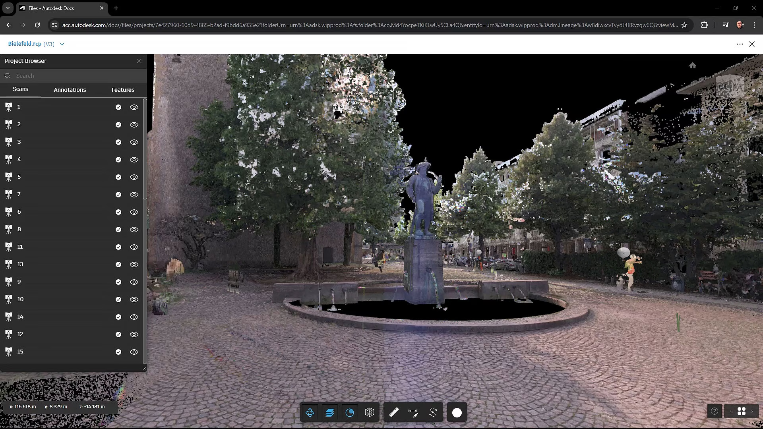This screenshot has height=429, width=763.
Task: Select the orbit navigation tool
Action: (x=310, y=413)
